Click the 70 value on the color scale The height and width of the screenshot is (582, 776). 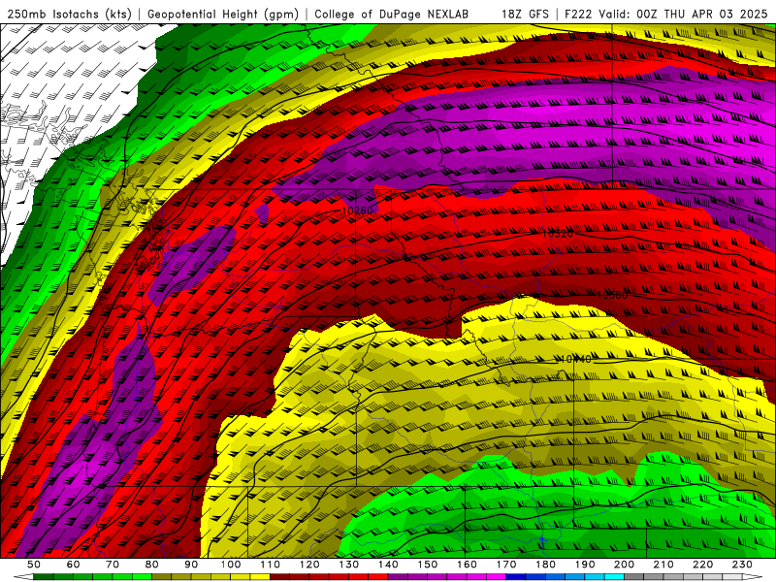pos(113,565)
